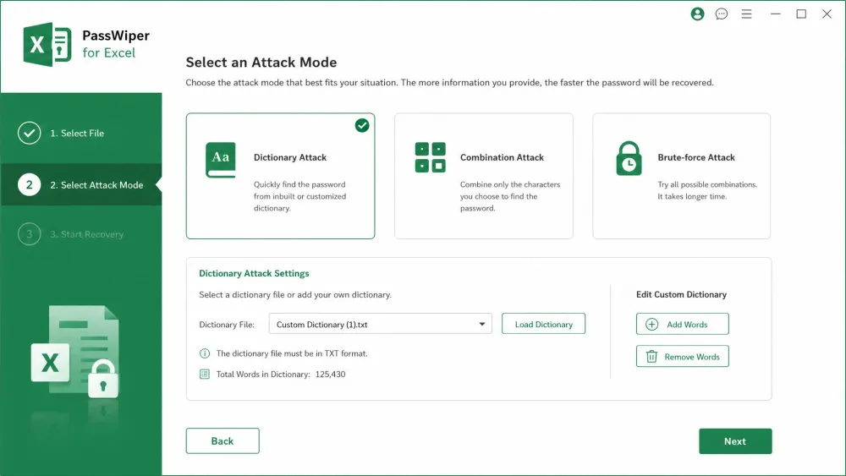The image size is (846, 476).
Task: Click the step 2 number circle
Action: pyautogui.click(x=29, y=185)
